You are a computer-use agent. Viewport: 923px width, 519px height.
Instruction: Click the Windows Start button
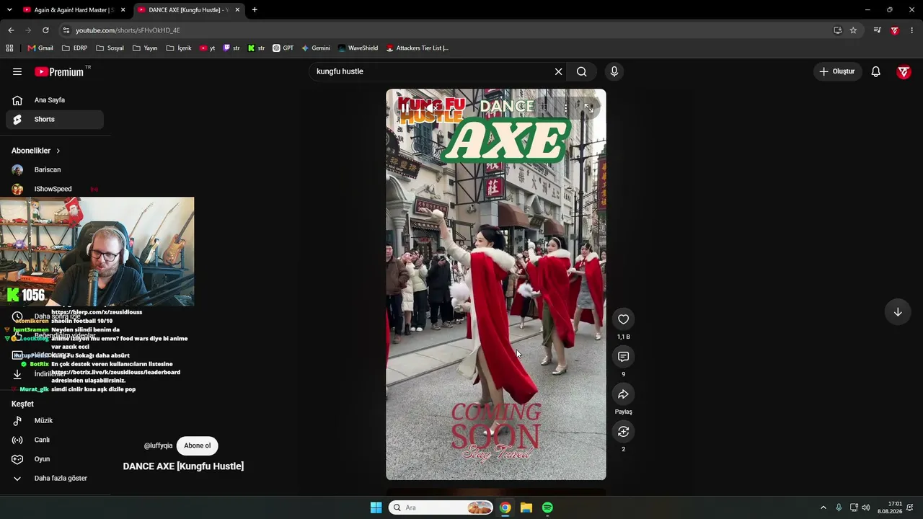tap(376, 507)
